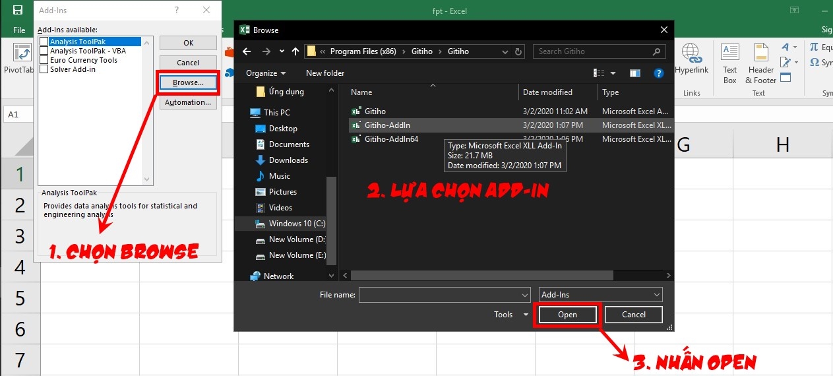
Task: Select Network in navigation pane
Action: 272,276
